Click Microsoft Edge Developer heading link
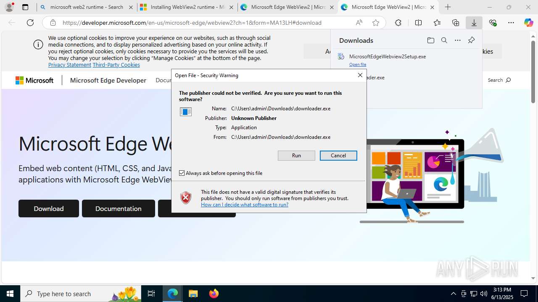Screen dimensions: 538x302 (x=108, y=80)
